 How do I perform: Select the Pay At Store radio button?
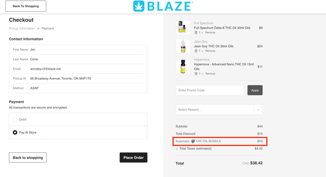click(15, 132)
